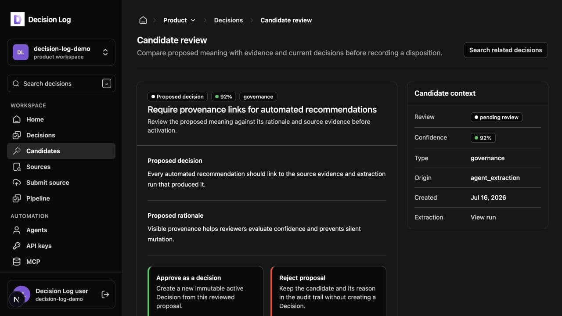Click the Require provenance links title

coord(262,110)
